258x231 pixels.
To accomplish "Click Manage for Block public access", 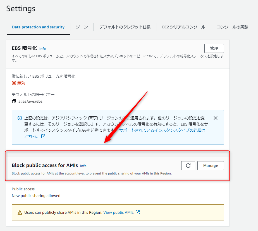I will pos(211,165).
